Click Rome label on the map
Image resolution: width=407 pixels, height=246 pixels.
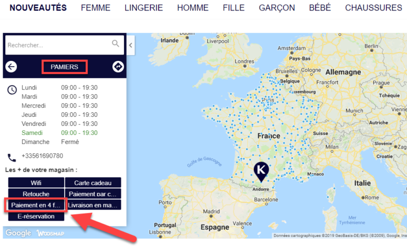pos(371,197)
